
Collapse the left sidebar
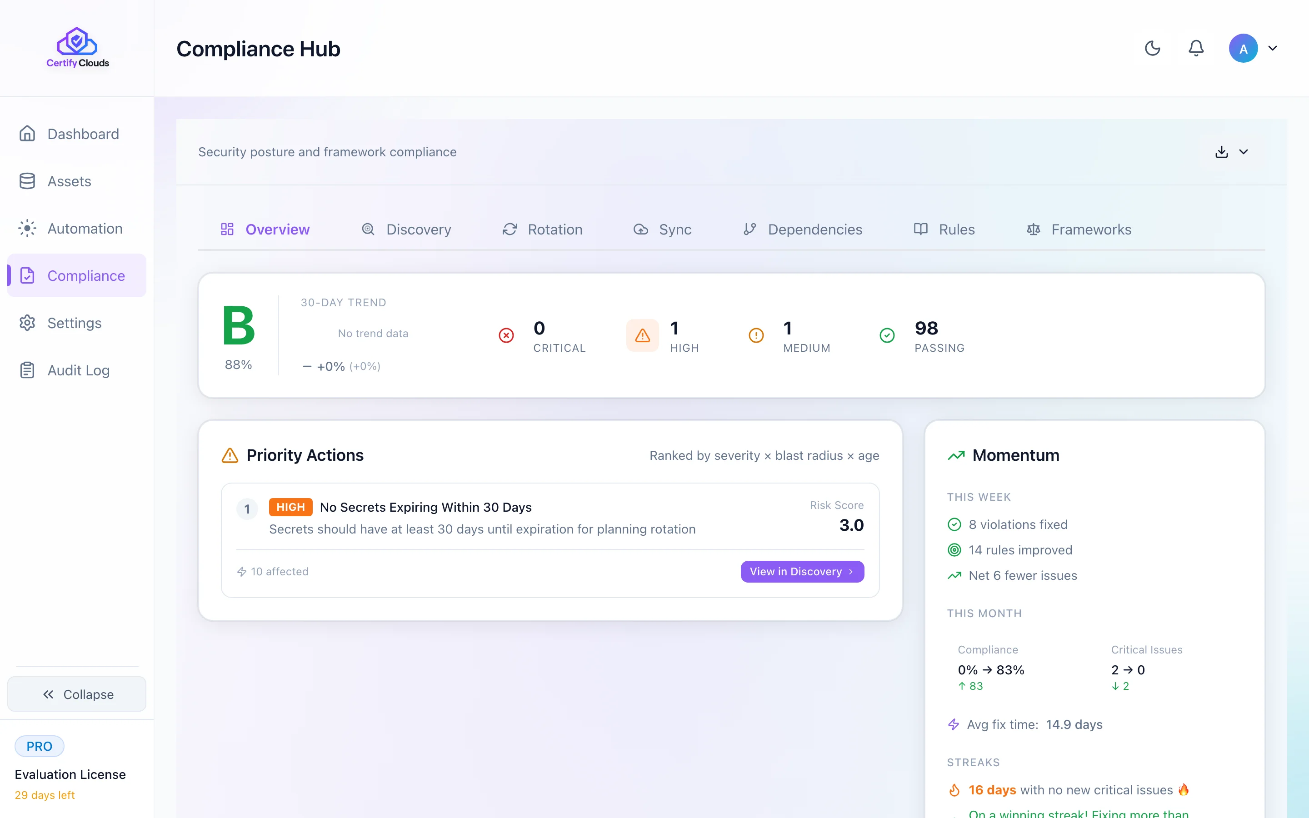[77, 694]
